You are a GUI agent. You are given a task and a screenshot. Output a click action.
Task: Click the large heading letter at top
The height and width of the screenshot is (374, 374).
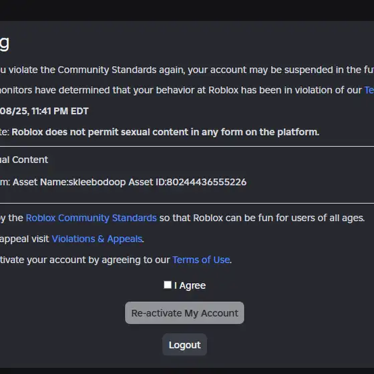(5, 43)
